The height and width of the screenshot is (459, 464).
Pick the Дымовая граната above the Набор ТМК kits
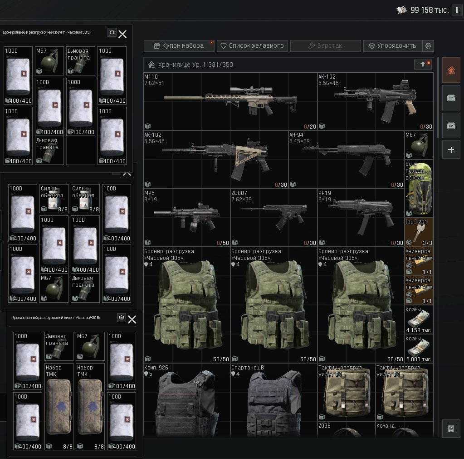point(59,346)
